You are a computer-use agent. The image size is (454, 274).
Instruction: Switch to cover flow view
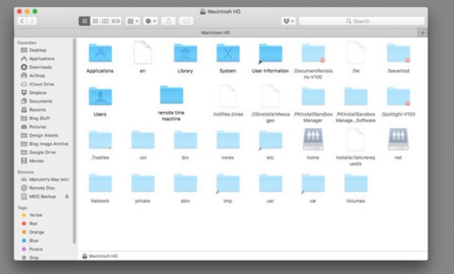coord(116,21)
